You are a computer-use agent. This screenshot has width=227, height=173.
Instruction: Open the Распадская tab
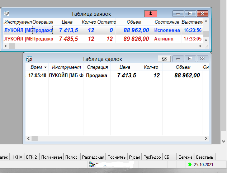(x=93, y=157)
